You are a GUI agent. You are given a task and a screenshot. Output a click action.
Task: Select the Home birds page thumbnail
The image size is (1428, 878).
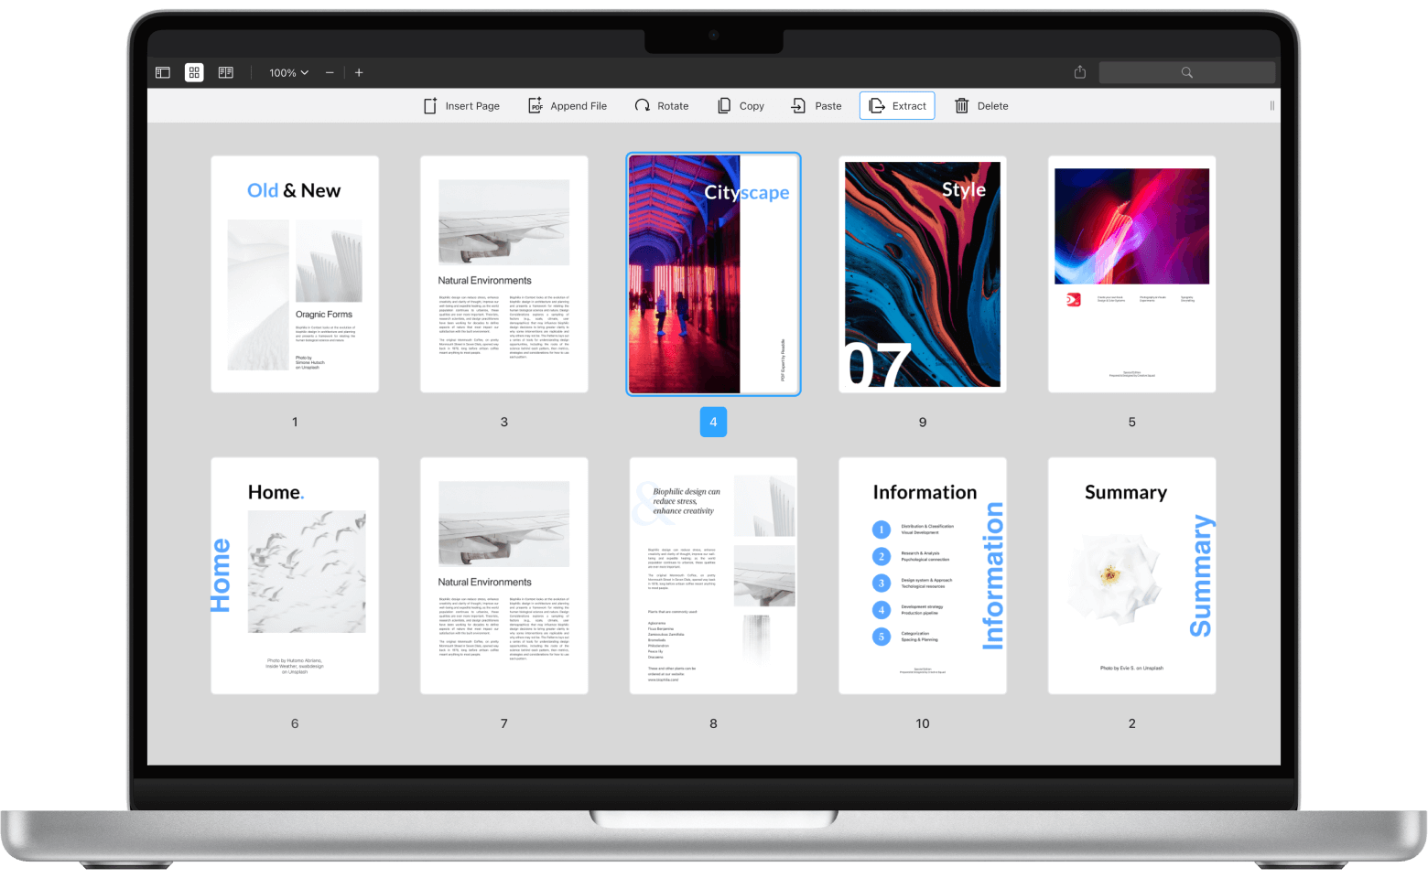tap(295, 576)
